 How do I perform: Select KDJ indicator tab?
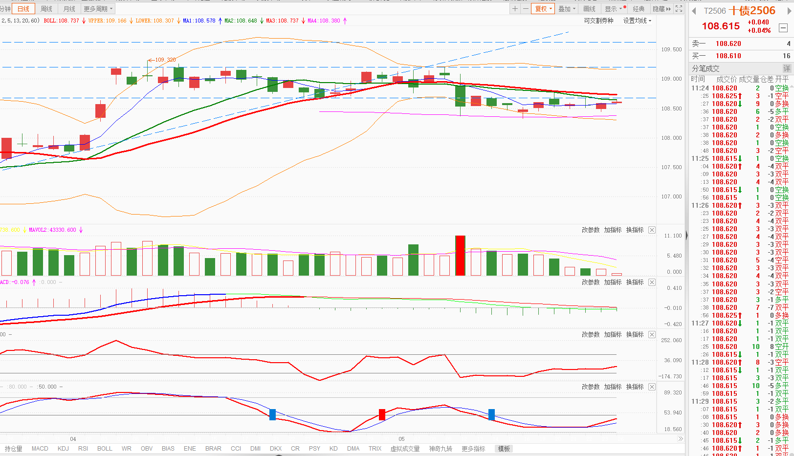click(63, 449)
